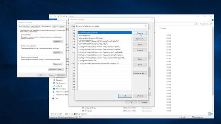The width and height of the screenshot is (221, 124).
Task: Close the Изменить переменную среды dialog
Action: 146,26
